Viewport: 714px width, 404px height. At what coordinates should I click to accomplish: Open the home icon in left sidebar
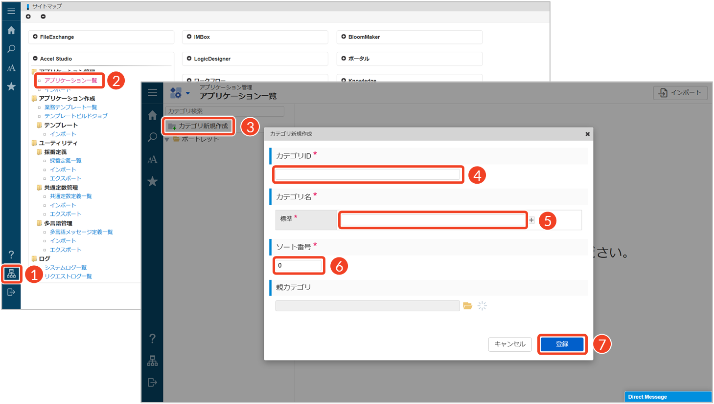point(11,30)
